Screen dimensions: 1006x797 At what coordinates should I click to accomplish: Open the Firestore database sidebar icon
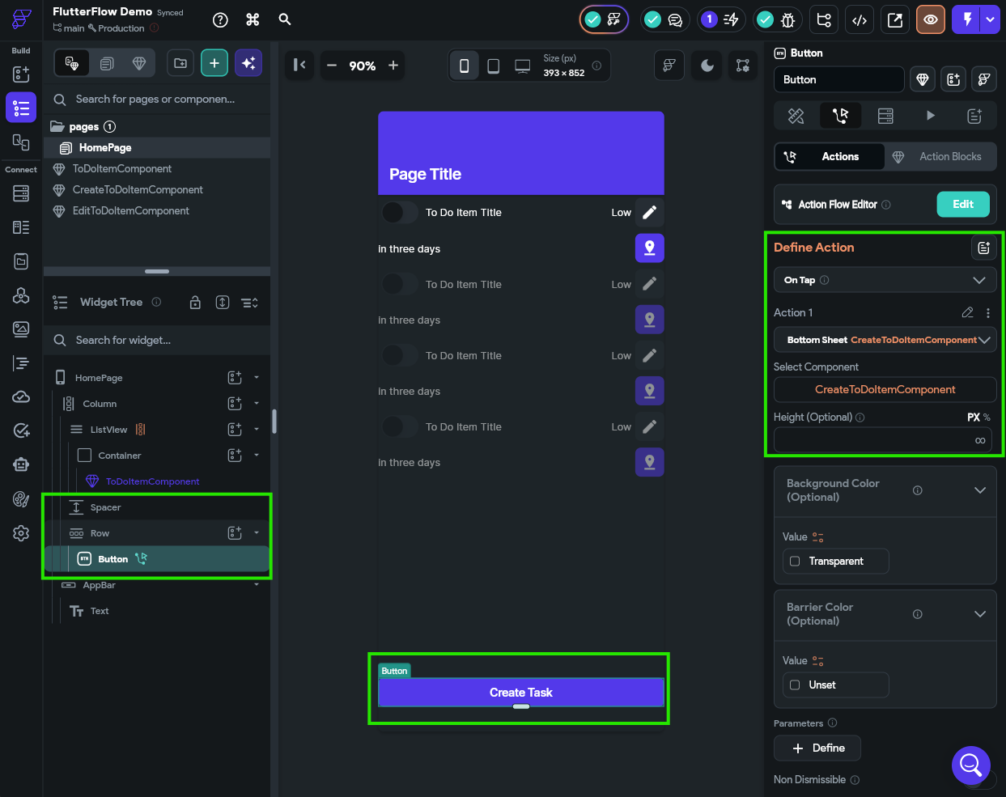21,193
